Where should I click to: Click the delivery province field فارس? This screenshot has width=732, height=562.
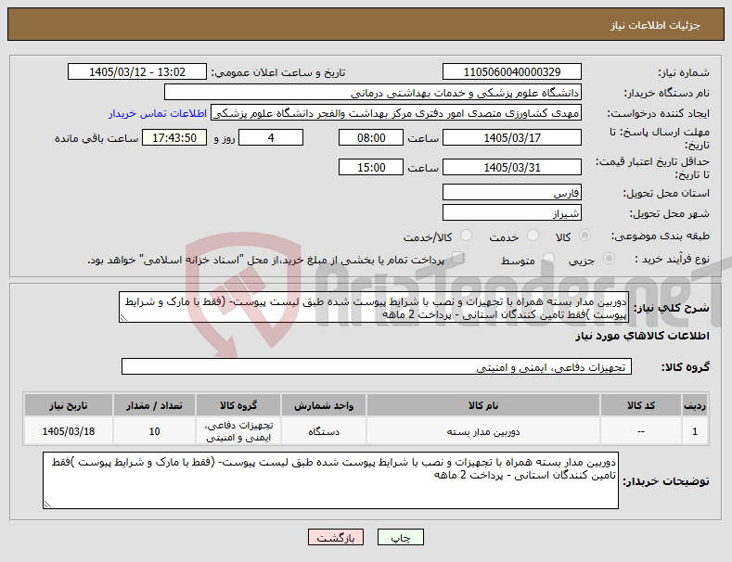511,192
